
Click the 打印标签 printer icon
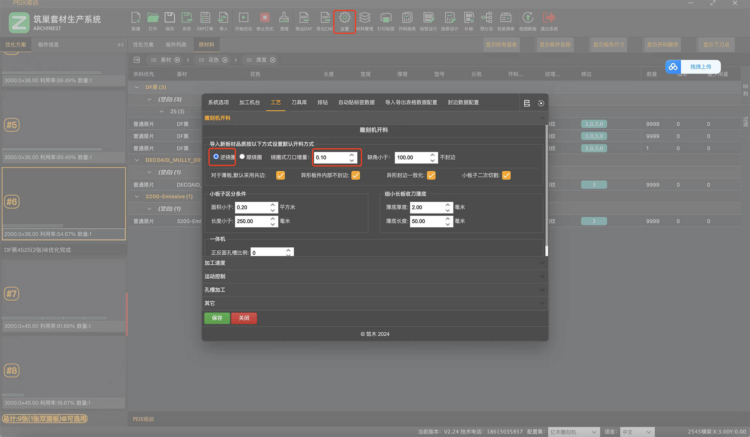[x=385, y=18]
